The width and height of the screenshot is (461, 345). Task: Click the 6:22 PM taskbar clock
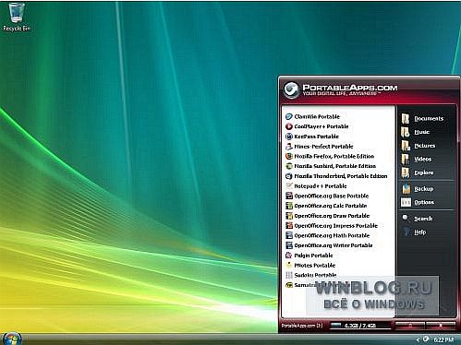pyautogui.click(x=443, y=339)
